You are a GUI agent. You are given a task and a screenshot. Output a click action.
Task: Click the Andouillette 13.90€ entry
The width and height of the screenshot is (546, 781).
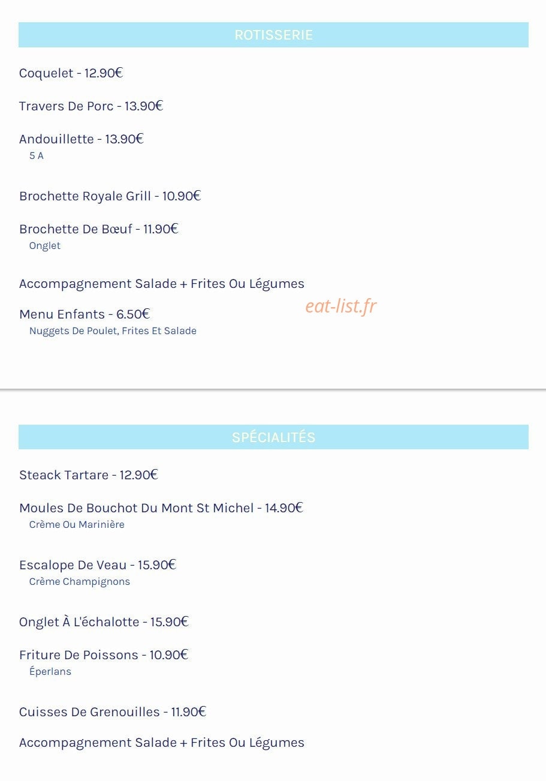(82, 139)
